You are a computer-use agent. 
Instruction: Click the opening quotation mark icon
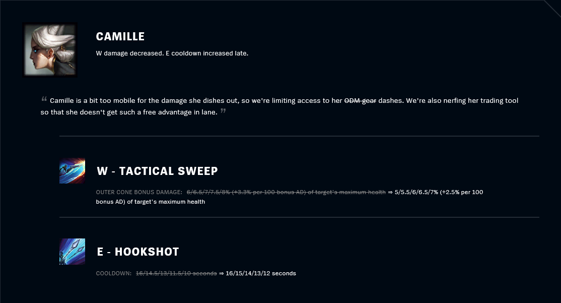coord(44,98)
